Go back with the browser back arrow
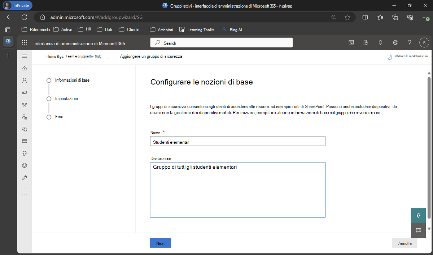Viewport: 433px width, 255px height. point(9,17)
